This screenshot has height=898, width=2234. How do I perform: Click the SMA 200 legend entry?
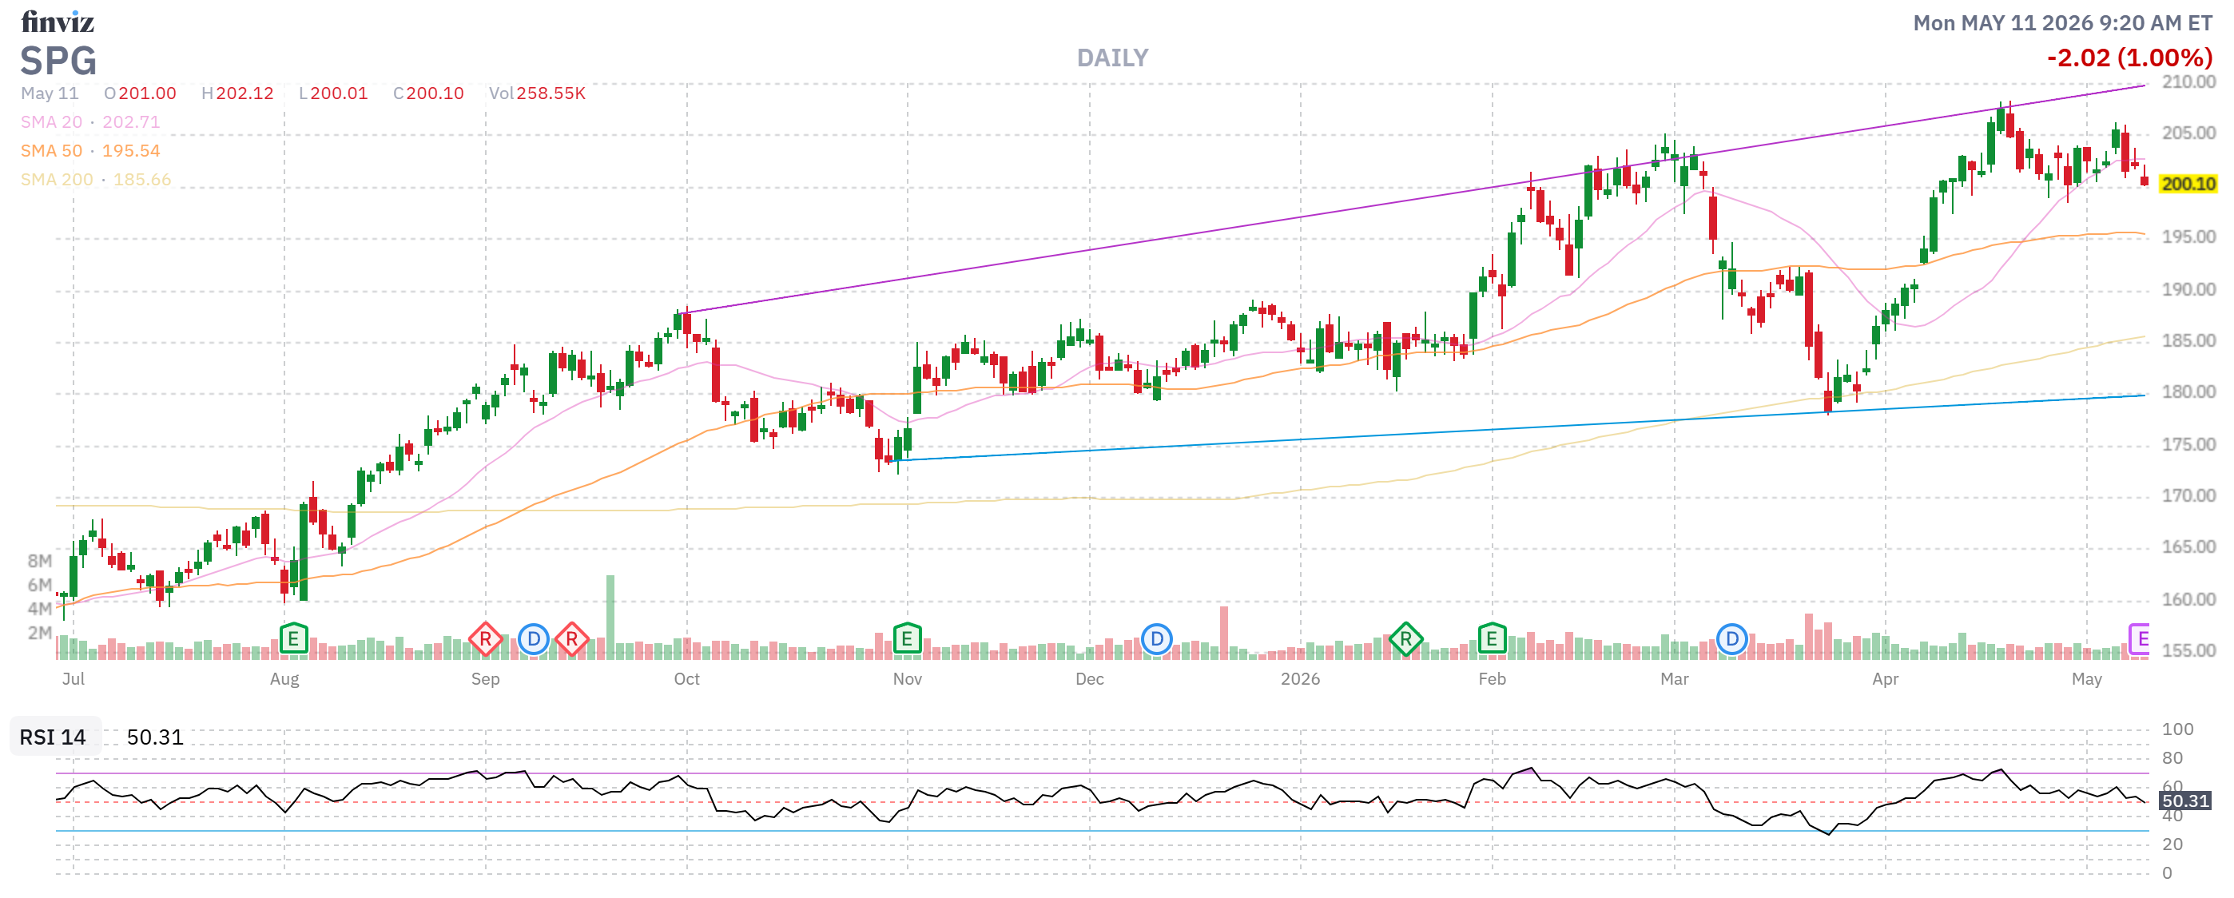[95, 180]
